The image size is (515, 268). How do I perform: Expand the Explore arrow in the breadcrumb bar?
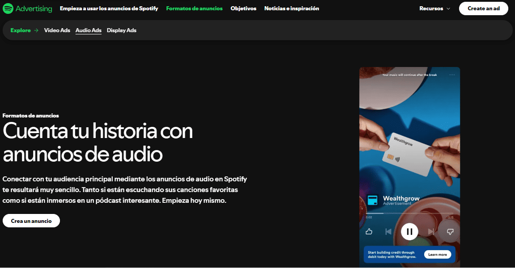point(37,30)
